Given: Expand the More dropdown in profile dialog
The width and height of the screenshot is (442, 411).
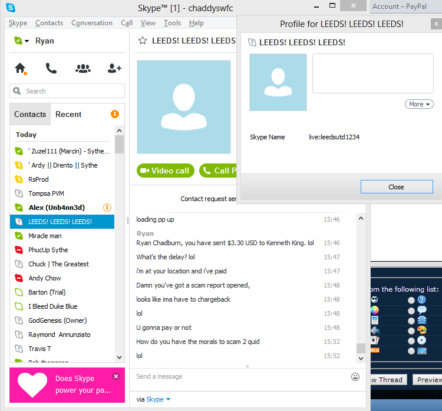Looking at the screenshot, I should point(419,104).
